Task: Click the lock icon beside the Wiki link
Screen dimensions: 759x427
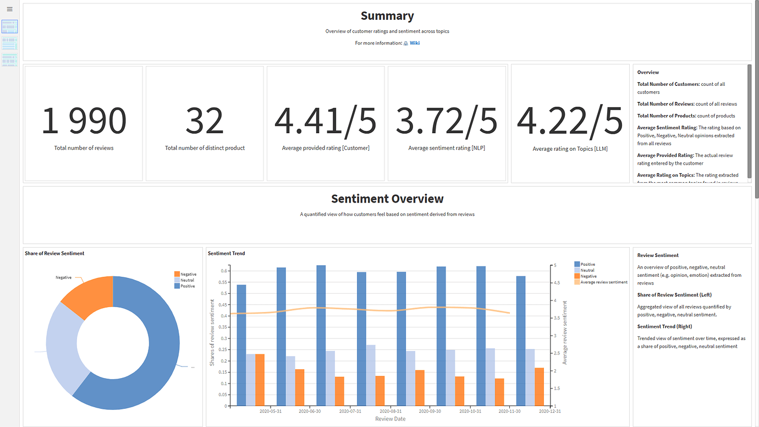Action: point(406,43)
